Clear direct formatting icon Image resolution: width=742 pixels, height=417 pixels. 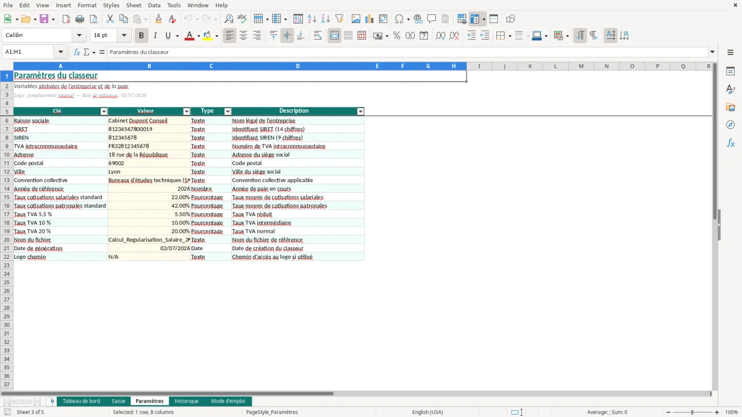(x=173, y=19)
